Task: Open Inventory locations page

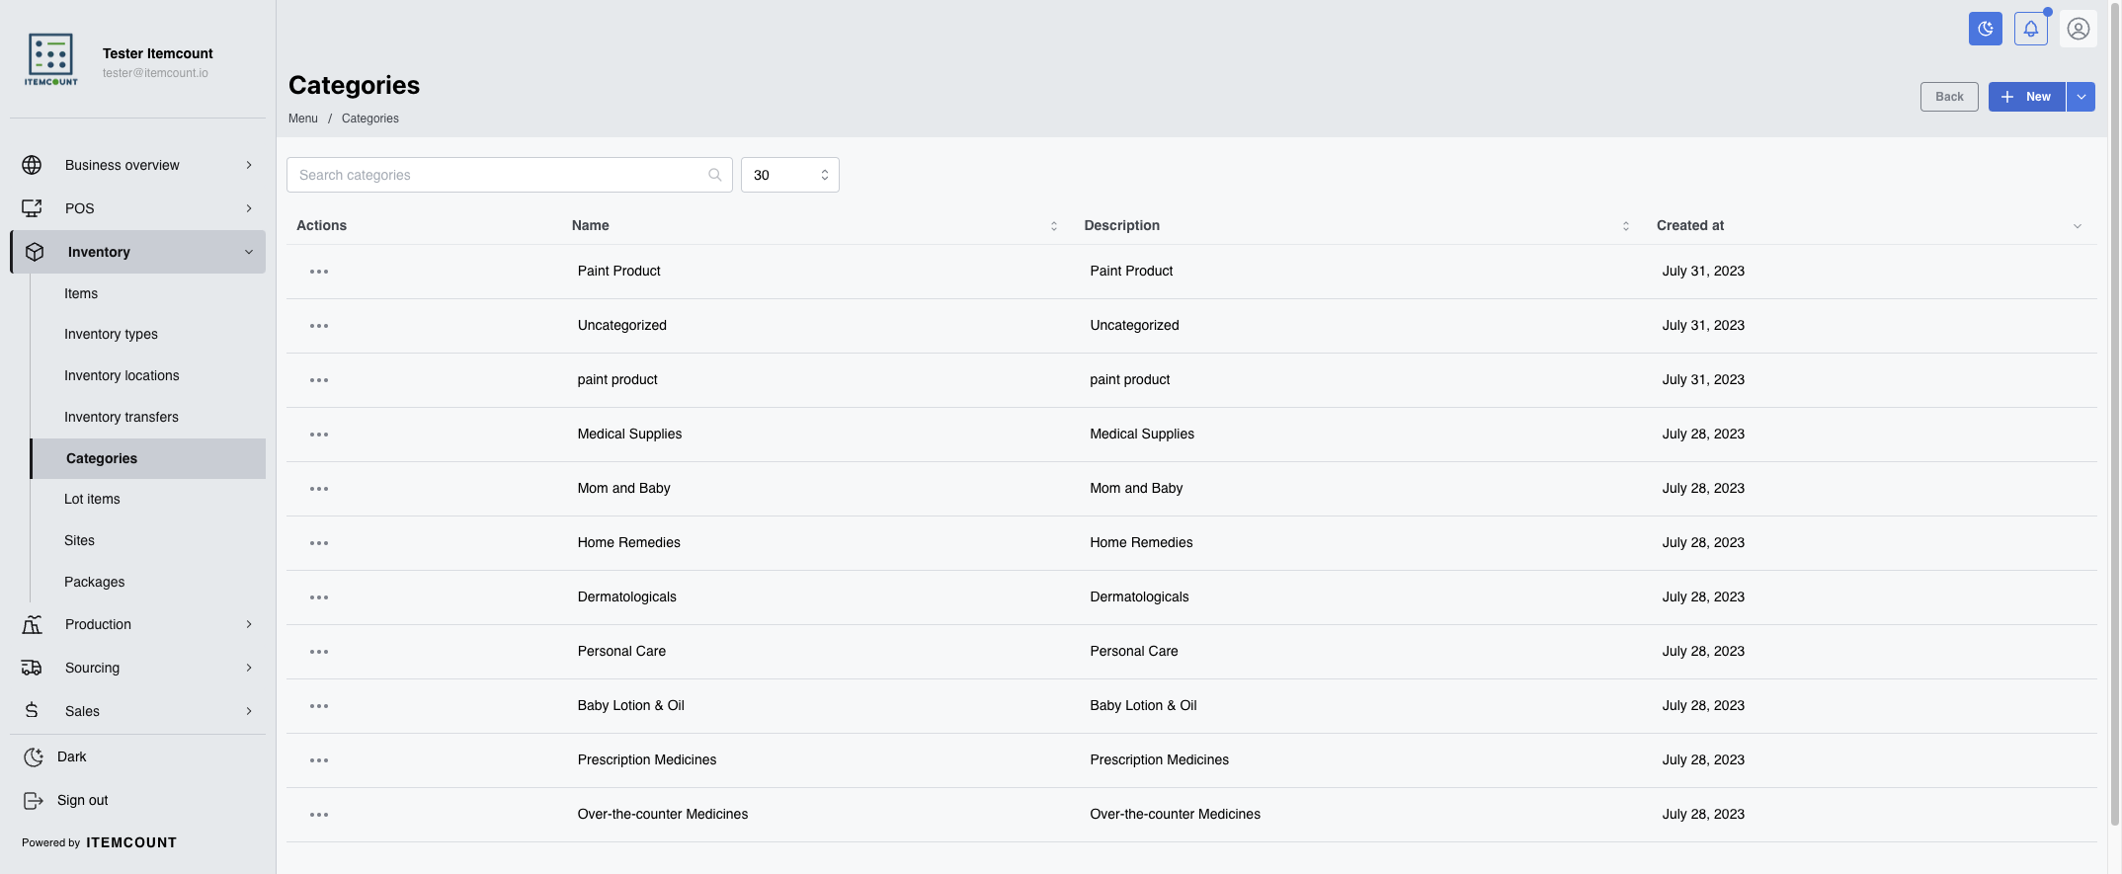Action: pos(122,375)
